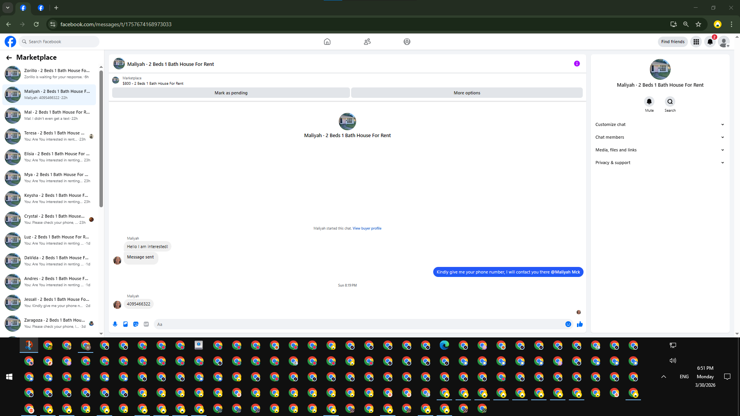Open the GIF picker icon
The image size is (740, 416).
[146, 324]
